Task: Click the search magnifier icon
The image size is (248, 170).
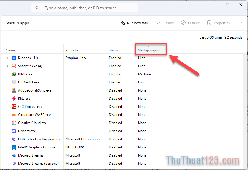Action: click(37, 8)
